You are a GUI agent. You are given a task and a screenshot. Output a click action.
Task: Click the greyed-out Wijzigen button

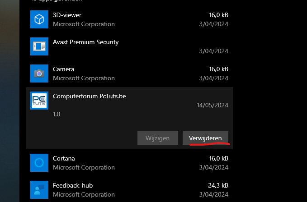pyautogui.click(x=158, y=138)
